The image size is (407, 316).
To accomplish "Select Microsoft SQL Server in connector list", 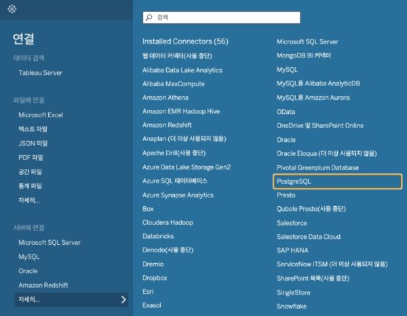I will click(x=307, y=42).
